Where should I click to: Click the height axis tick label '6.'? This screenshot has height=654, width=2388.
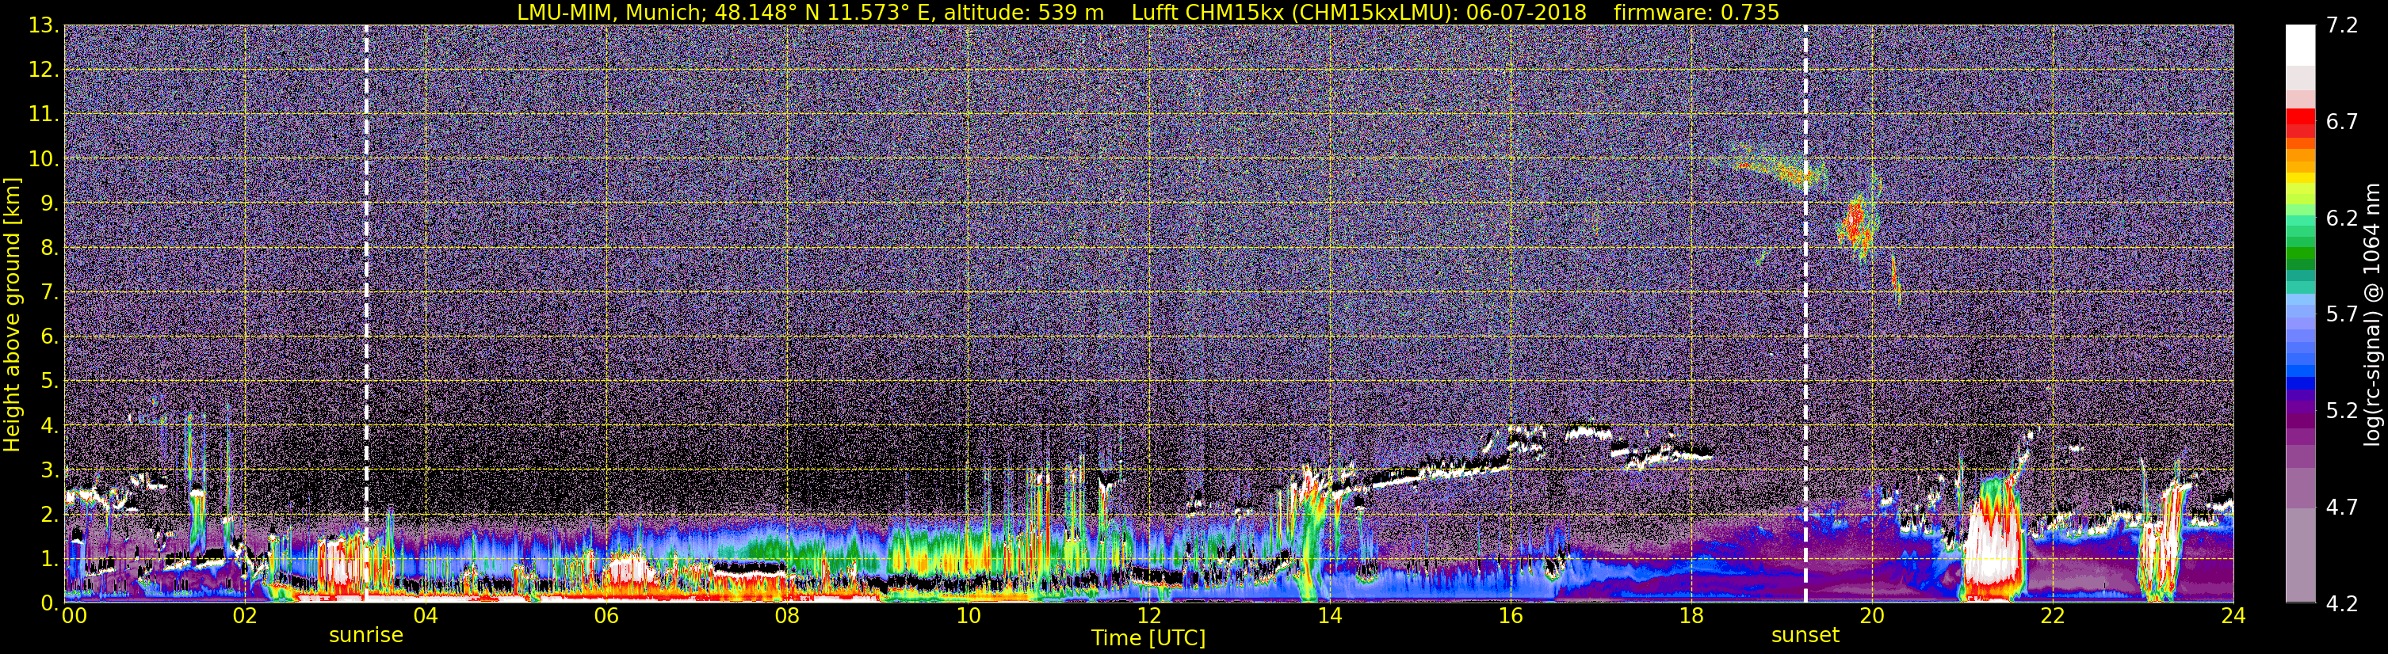(49, 337)
